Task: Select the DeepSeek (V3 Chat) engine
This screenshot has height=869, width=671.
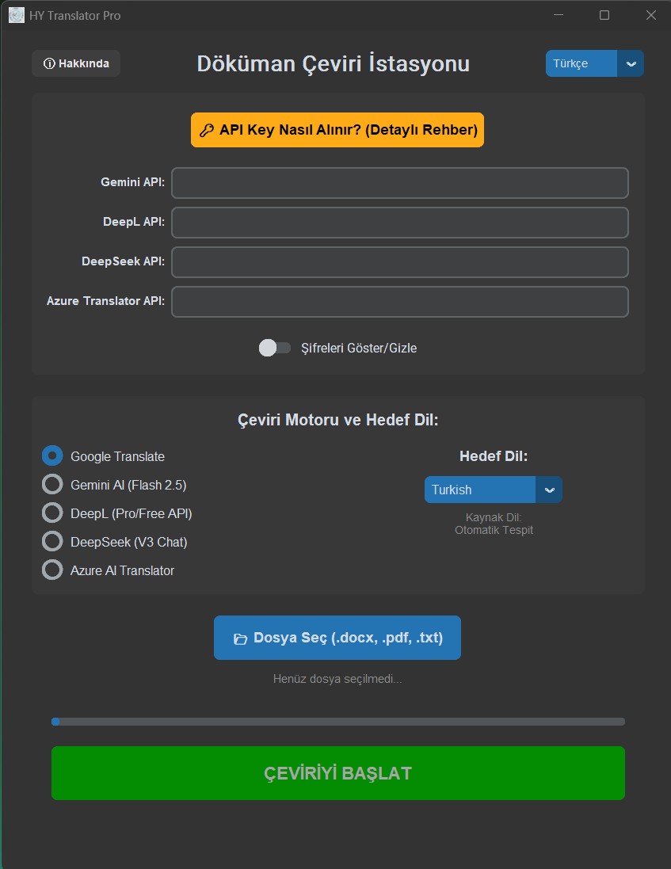Action: pyautogui.click(x=52, y=542)
